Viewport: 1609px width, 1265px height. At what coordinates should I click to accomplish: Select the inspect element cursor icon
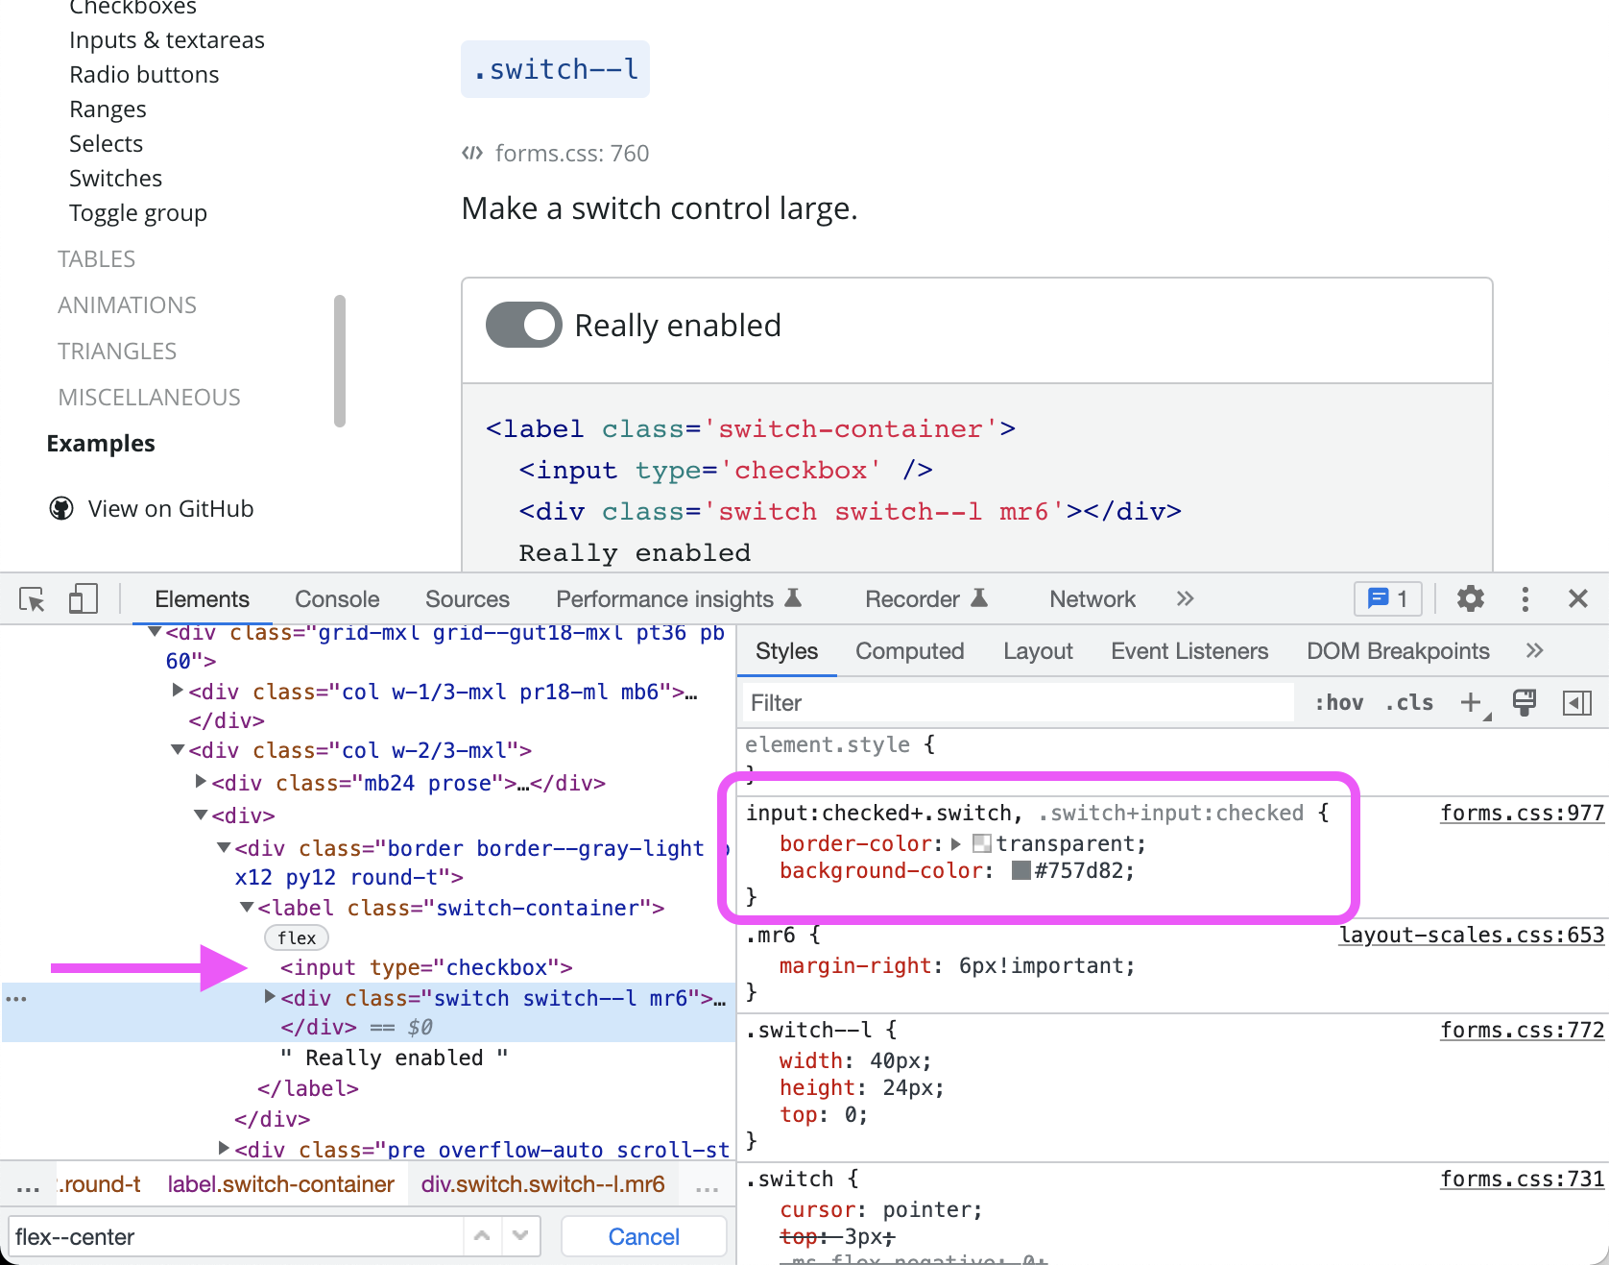[32, 598]
